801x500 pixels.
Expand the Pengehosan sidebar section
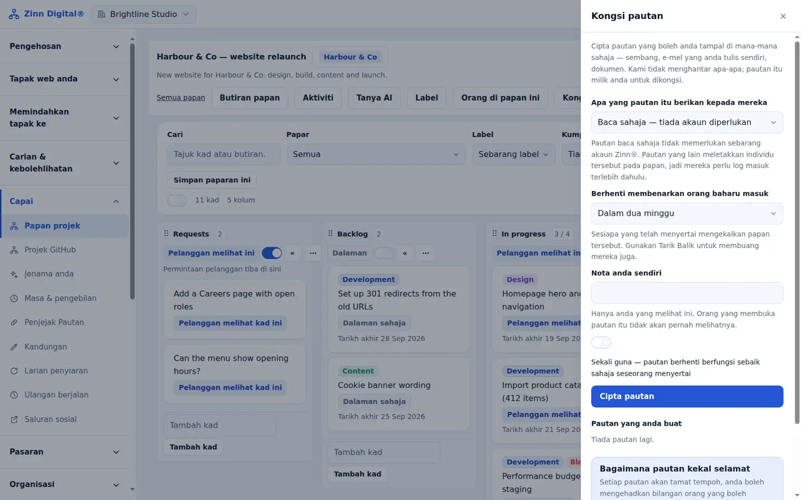(x=65, y=47)
